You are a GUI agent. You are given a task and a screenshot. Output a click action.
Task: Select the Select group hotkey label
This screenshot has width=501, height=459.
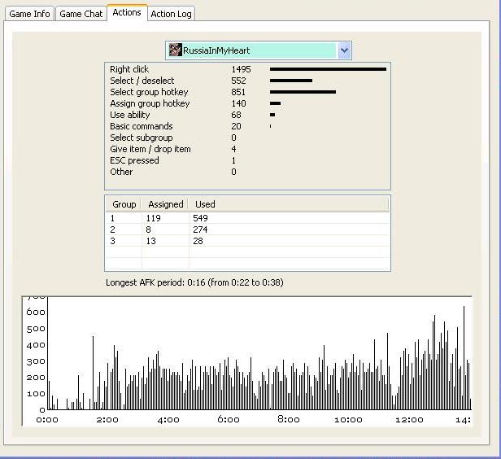pos(149,92)
